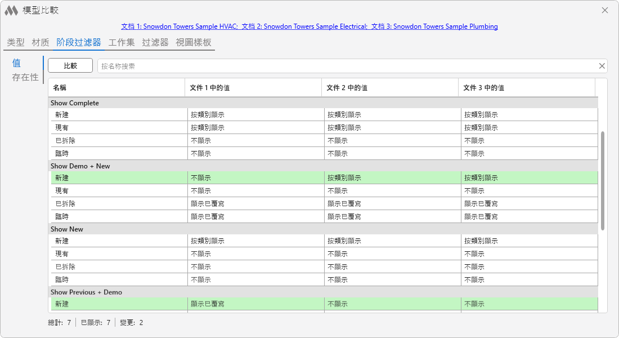This screenshot has height=338, width=619.
Task: Click 文件 3 中的值 column header
Action: click(x=526, y=88)
